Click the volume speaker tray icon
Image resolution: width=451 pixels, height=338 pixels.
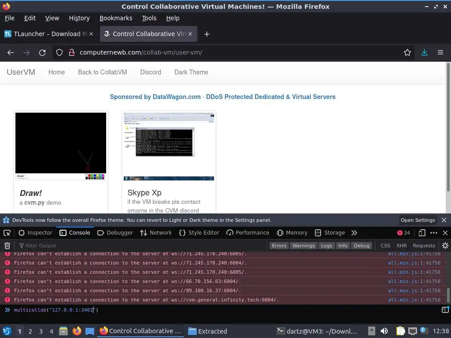(384, 331)
